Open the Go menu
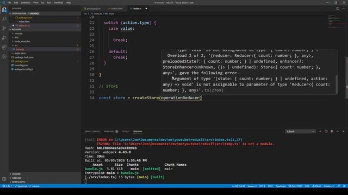348x195 pixels. [x=42, y=3]
